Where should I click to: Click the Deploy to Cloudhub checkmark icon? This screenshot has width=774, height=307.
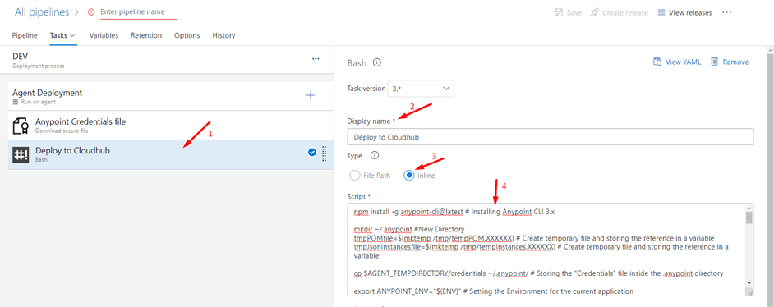point(312,153)
